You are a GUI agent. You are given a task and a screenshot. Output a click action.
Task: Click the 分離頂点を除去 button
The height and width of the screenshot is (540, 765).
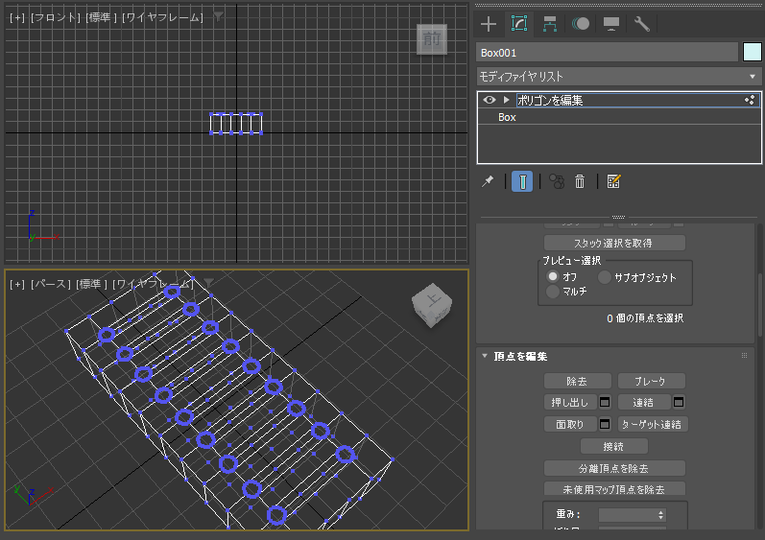[x=614, y=468]
